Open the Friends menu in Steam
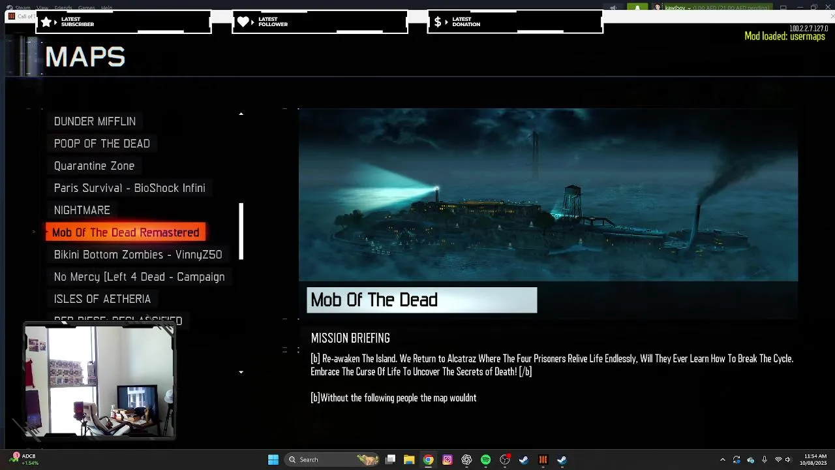Viewport: 835px width, 470px height. (x=63, y=8)
